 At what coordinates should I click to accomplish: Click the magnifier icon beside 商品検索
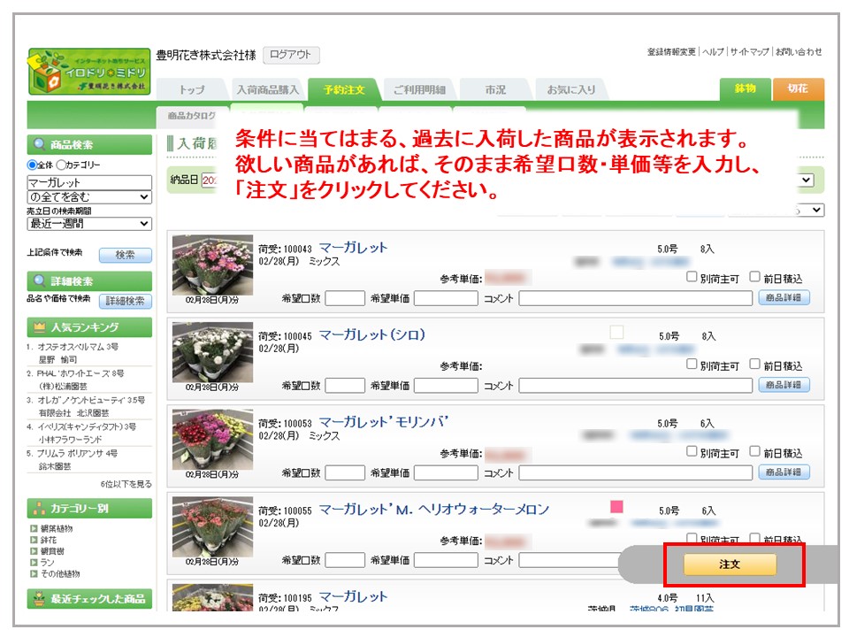40,145
